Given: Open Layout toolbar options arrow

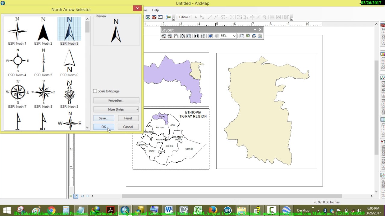Looking at the screenshot, I should (x=255, y=30).
